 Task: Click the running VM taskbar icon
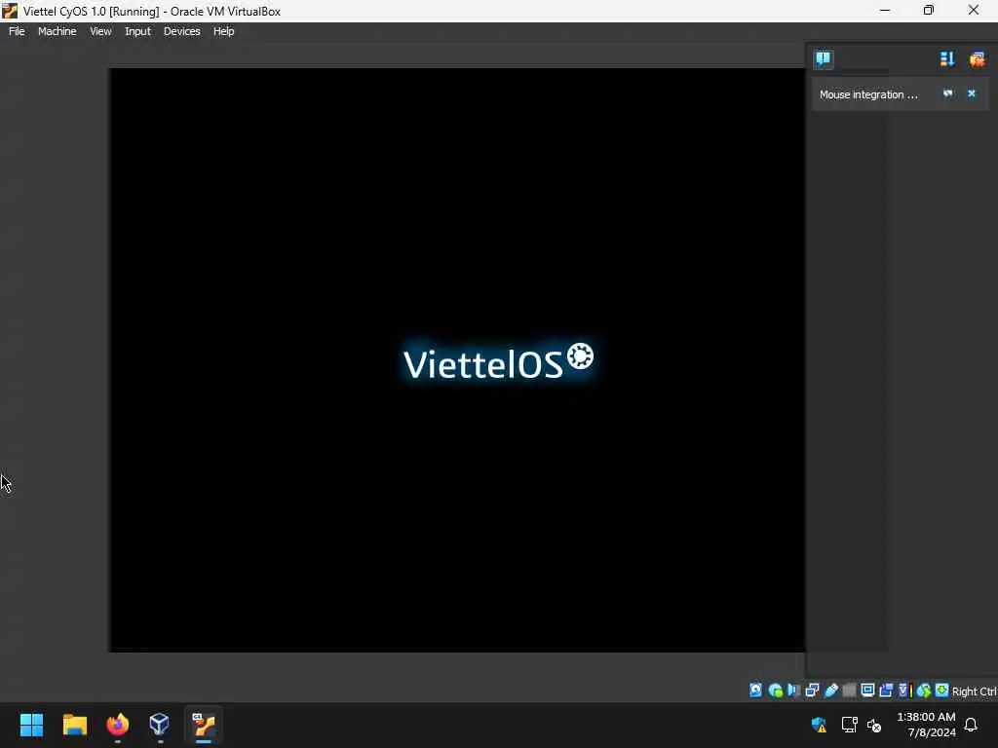coord(204,725)
